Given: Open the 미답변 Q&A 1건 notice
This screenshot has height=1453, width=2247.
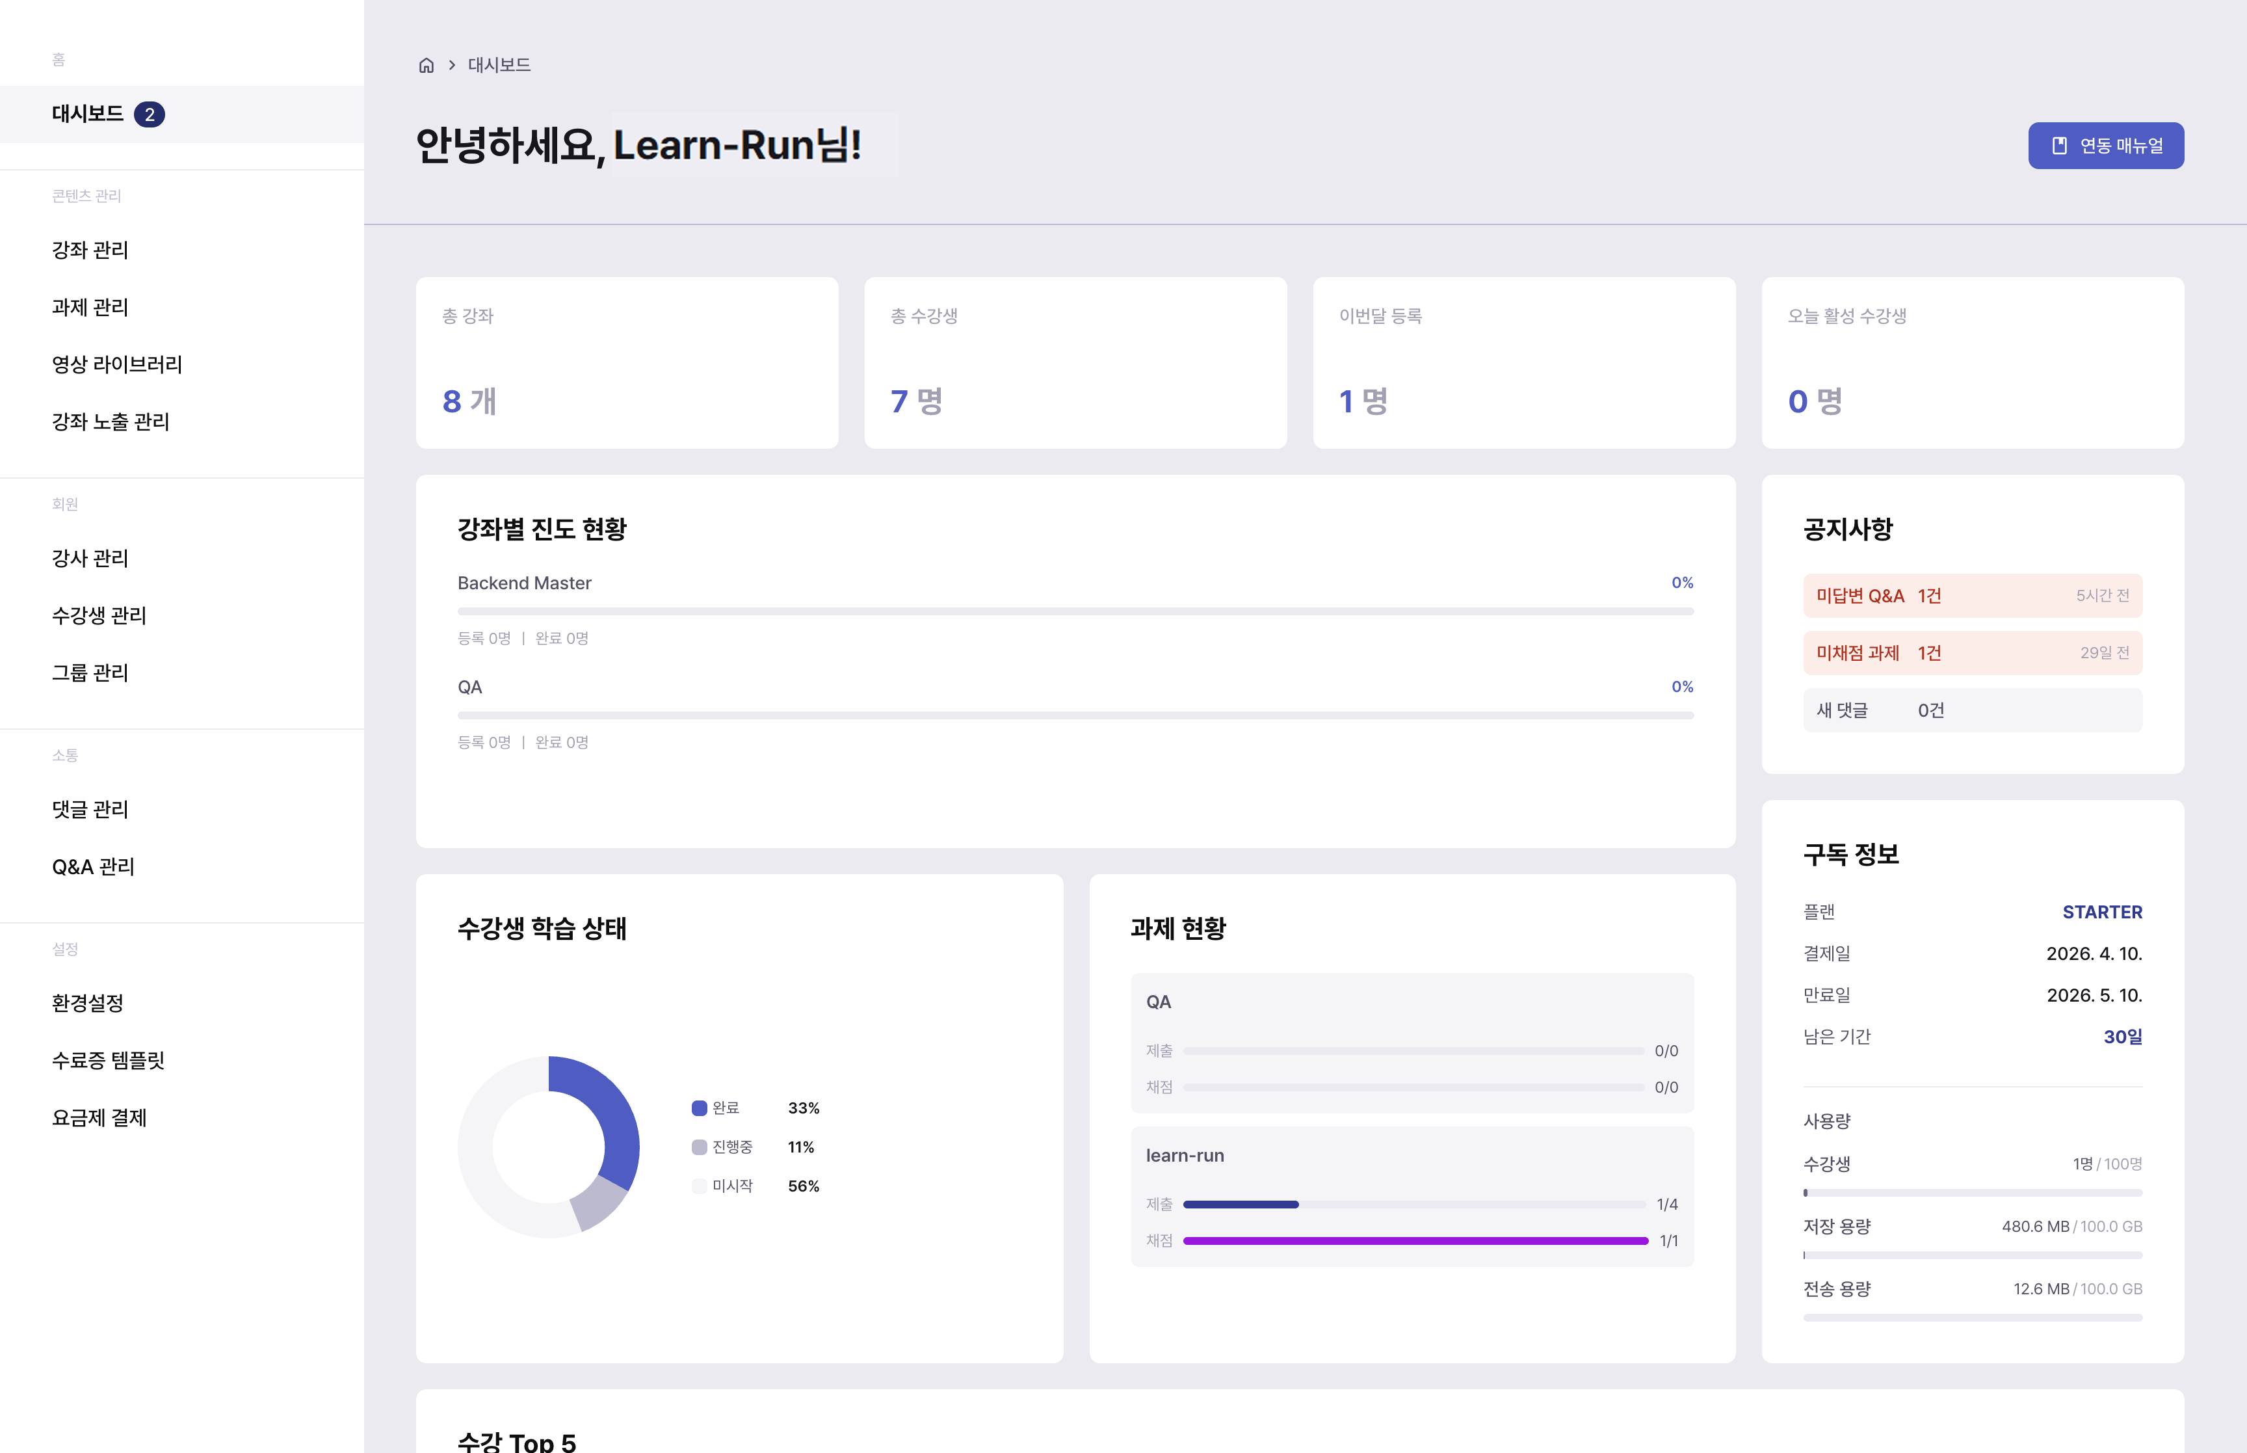Looking at the screenshot, I should tap(1973, 595).
